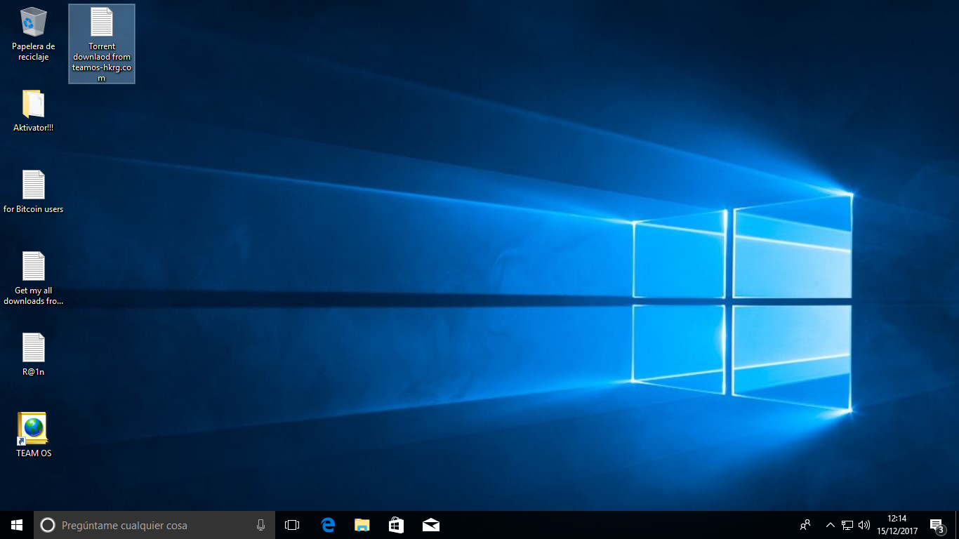Launch Microsoft Edge from the taskbar
959x539 pixels.
point(328,525)
